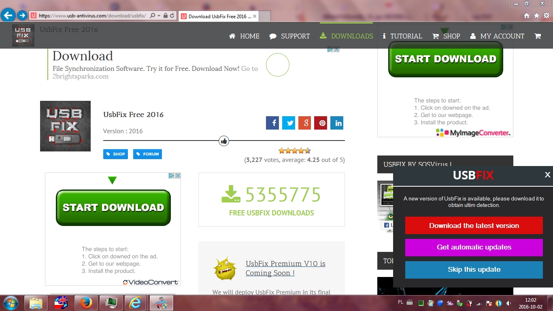
Task: Click the blue SHOP tag button
Action: 115,154
